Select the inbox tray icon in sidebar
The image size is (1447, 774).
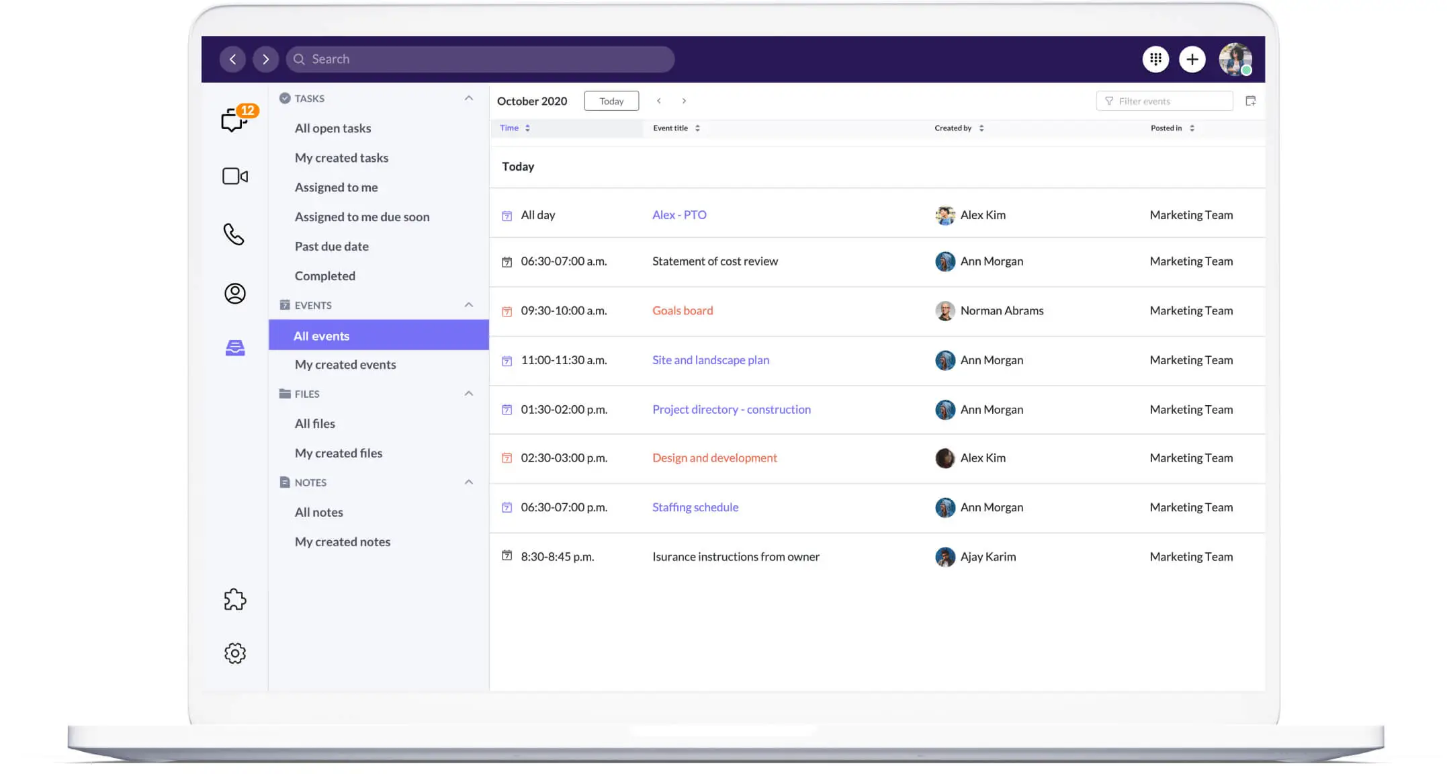coord(234,347)
